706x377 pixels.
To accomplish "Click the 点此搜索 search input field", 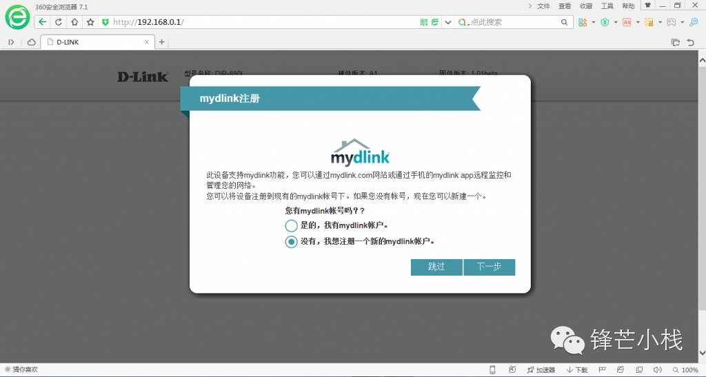I will [x=513, y=22].
